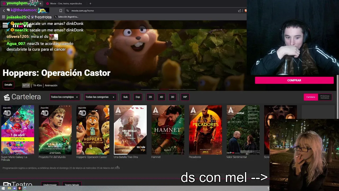Click the Proyecto Fin del Mundo title
The image size is (339, 191).
[x=52, y=157]
